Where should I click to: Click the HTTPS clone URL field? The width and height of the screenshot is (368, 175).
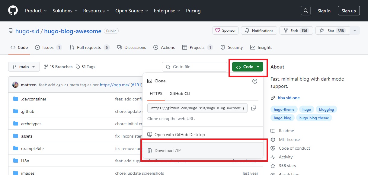click(197, 108)
